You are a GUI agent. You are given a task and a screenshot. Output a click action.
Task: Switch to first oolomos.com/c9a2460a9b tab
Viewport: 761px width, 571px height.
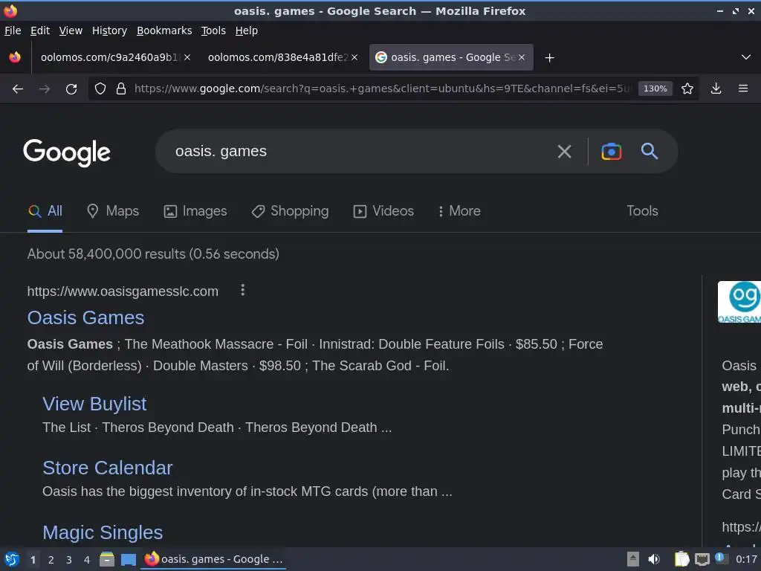click(109, 57)
